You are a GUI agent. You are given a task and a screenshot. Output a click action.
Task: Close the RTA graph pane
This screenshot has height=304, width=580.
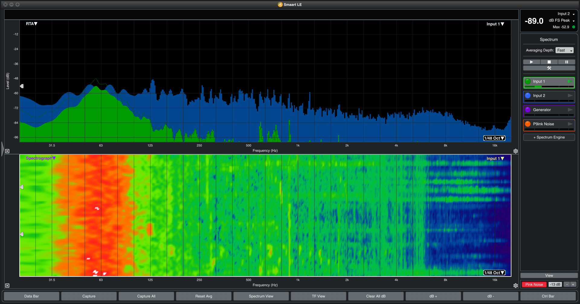[x=7, y=151]
